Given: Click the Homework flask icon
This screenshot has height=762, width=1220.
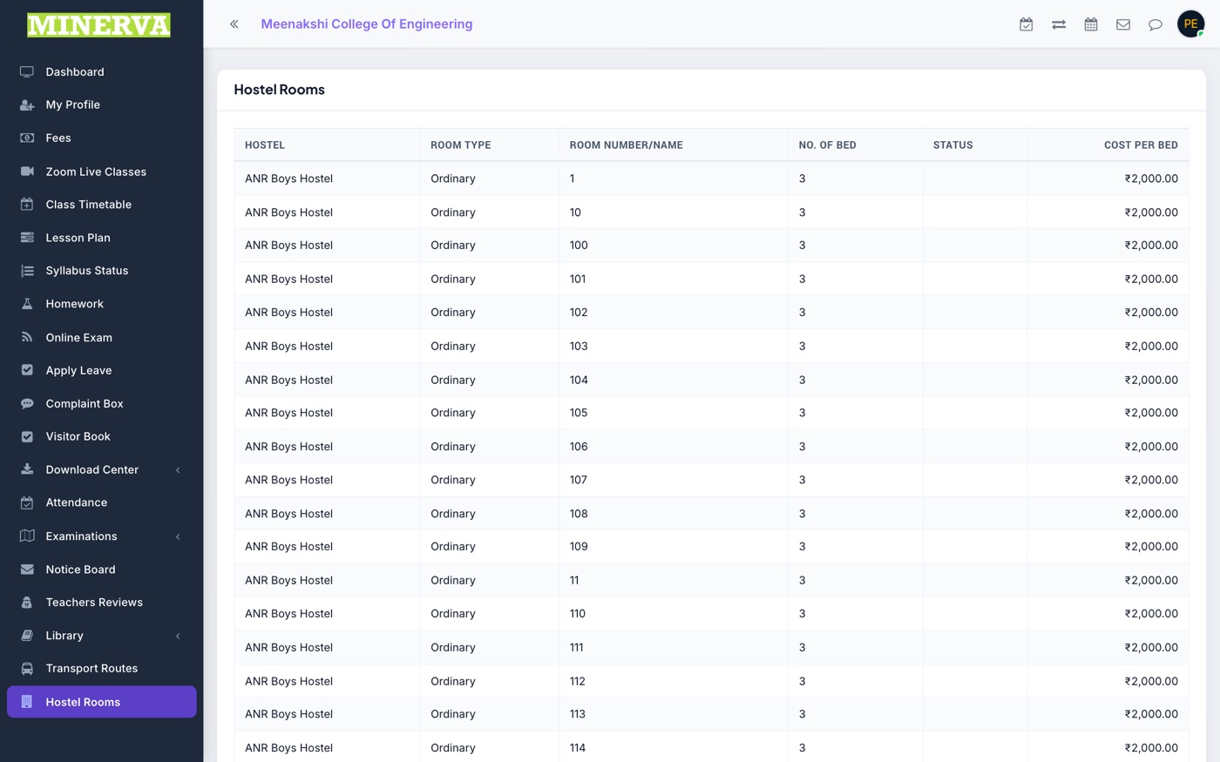Looking at the screenshot, I should tap(27, 304).
